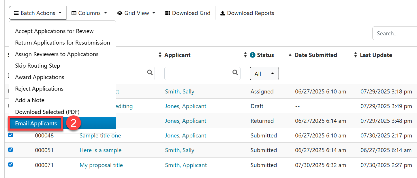Select Award Applications menu entry
This screenshot has height=178, width=417.
63,77
